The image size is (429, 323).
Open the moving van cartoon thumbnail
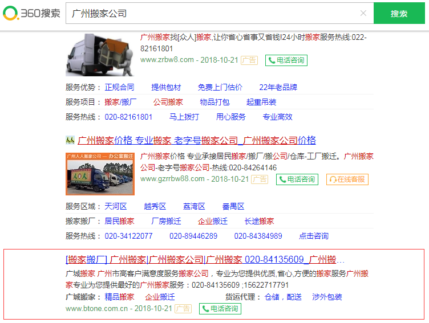[100, 55]
